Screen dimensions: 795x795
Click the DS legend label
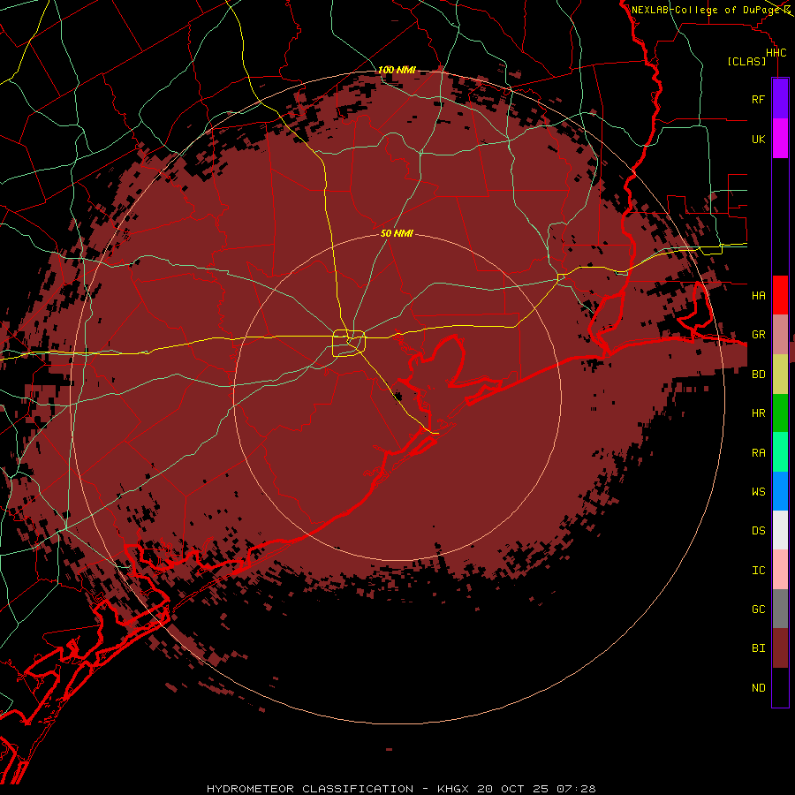758,531
